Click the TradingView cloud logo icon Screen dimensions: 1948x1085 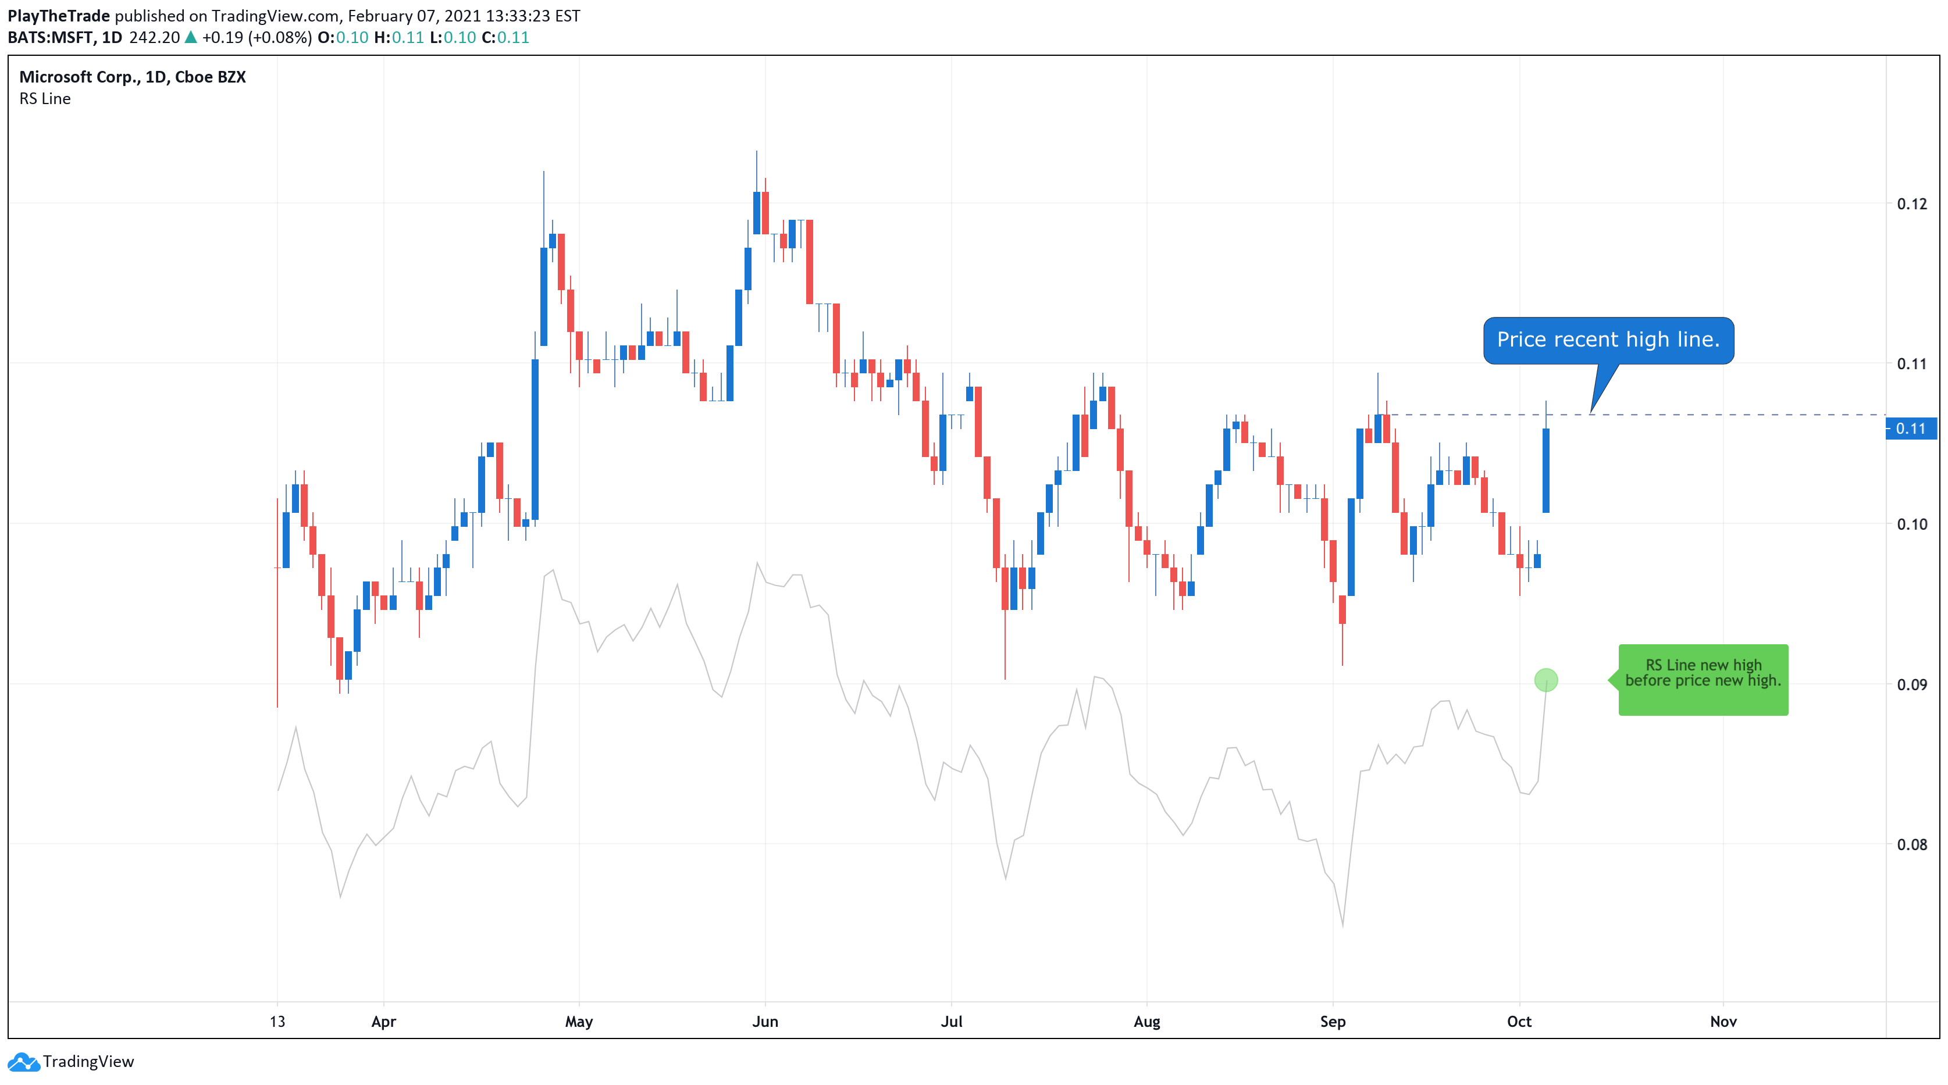coord(23,1062)
